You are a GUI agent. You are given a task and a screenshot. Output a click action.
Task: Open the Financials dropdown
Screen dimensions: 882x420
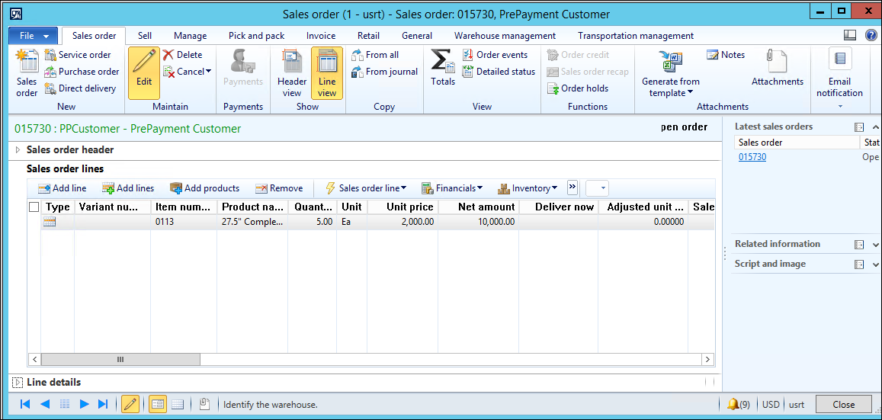coord(453,188)
